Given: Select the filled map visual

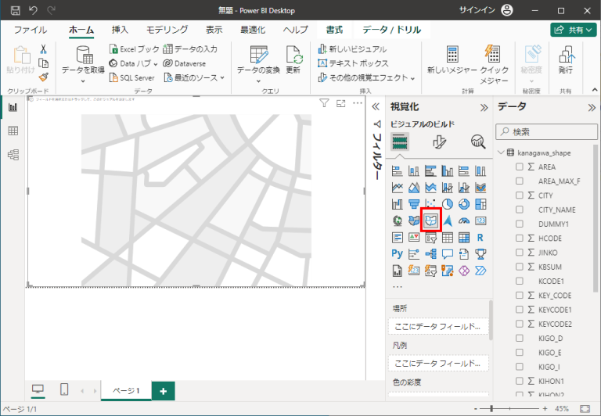Looking at the screenshot, I should (x=414, y=221).
